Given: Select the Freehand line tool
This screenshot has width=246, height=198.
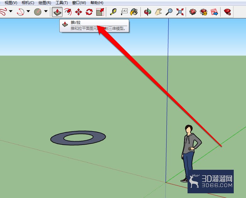Looking at the screenshot, I should (x=3, y=12).
